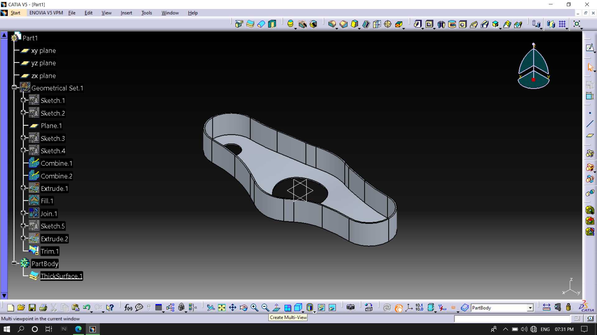
Task: Open the Help menu
Action: tap(193, 13)
